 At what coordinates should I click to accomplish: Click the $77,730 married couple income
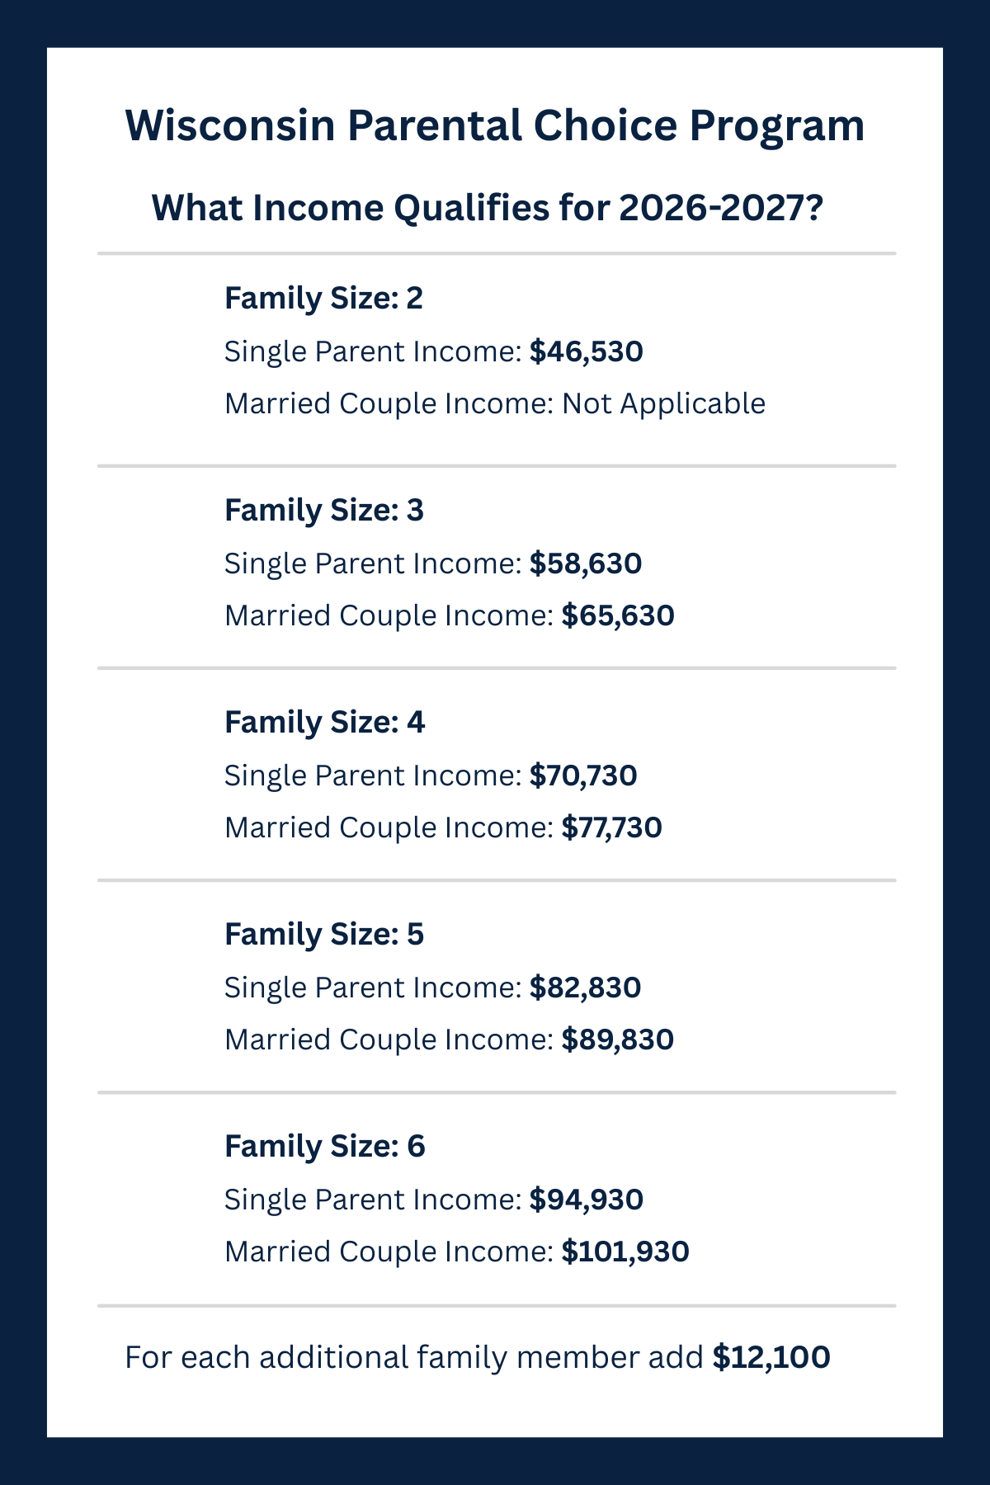(x=611, y=827)
